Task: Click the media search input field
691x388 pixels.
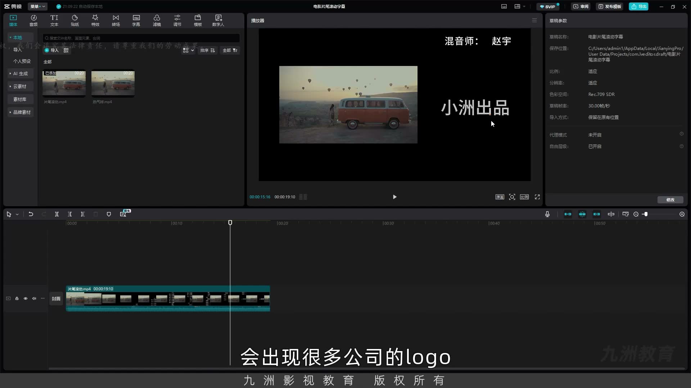Action: point(141,38)
